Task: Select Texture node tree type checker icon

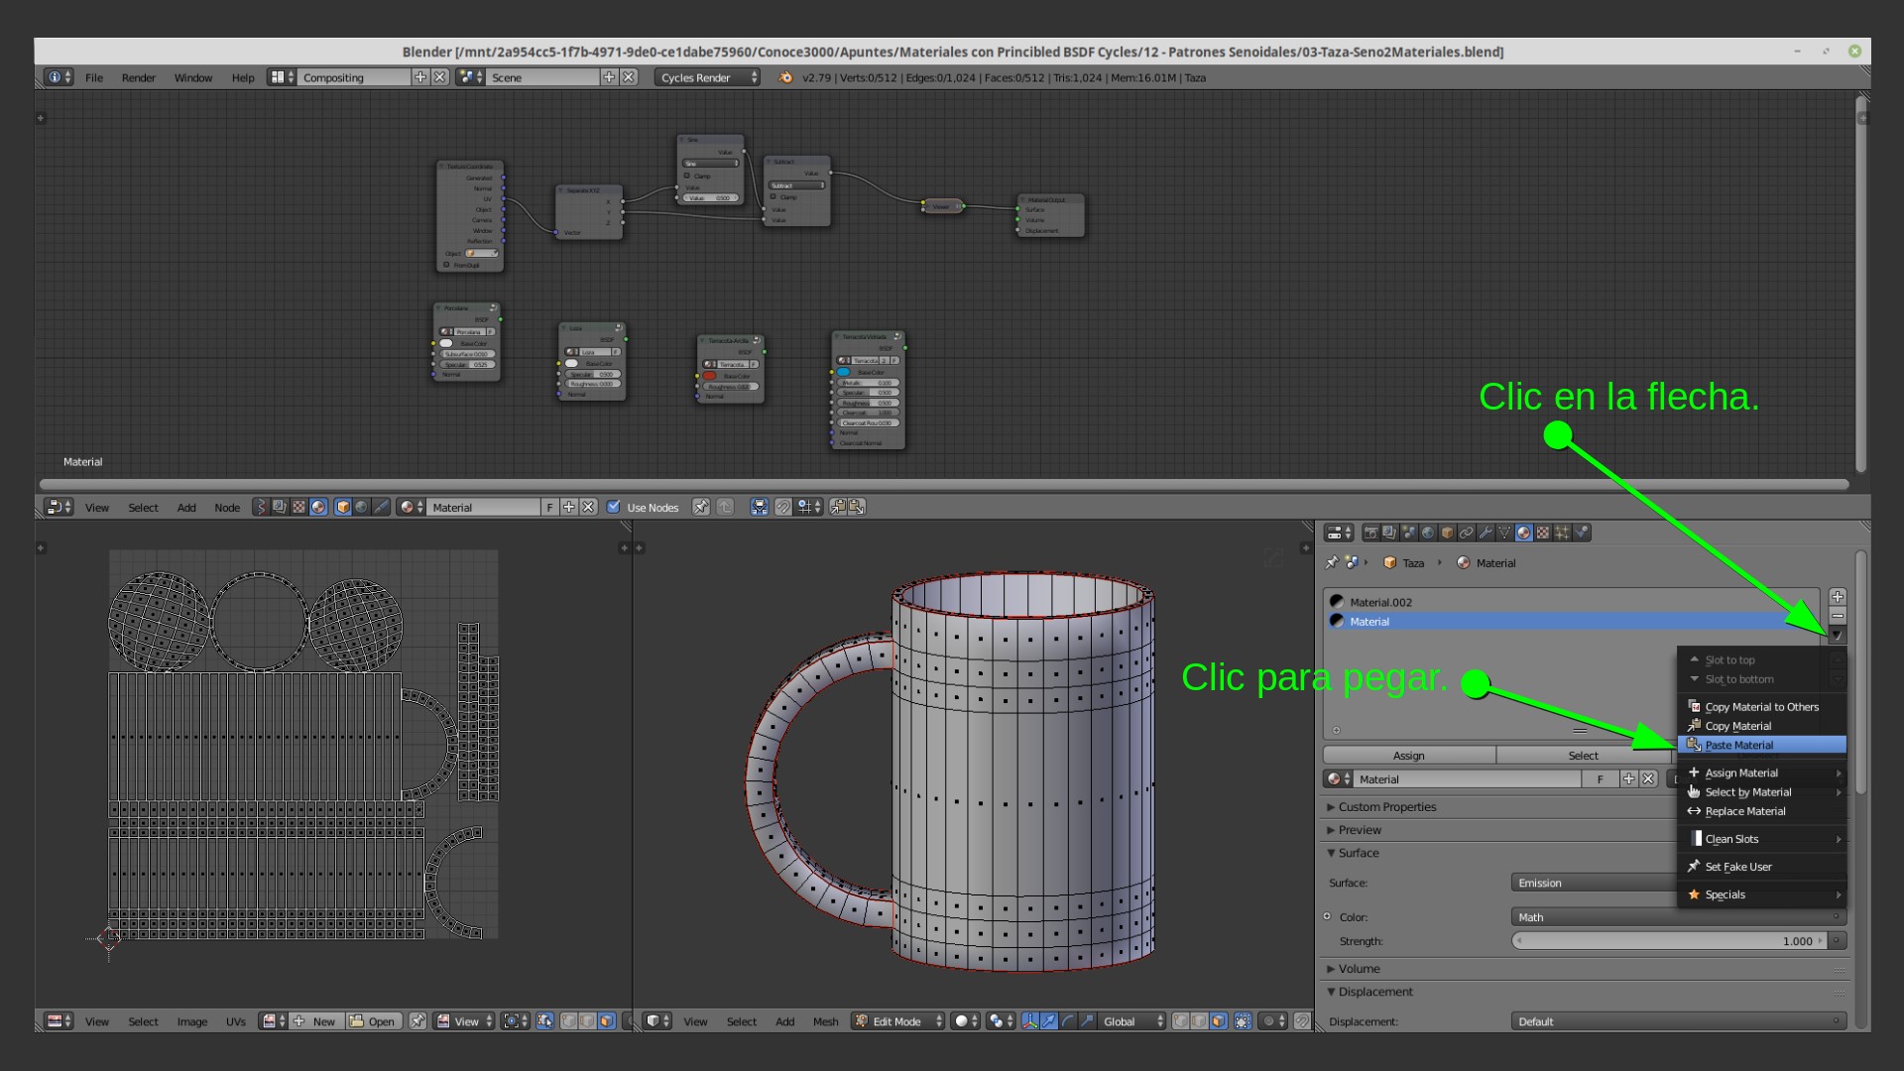Action: 299,507
